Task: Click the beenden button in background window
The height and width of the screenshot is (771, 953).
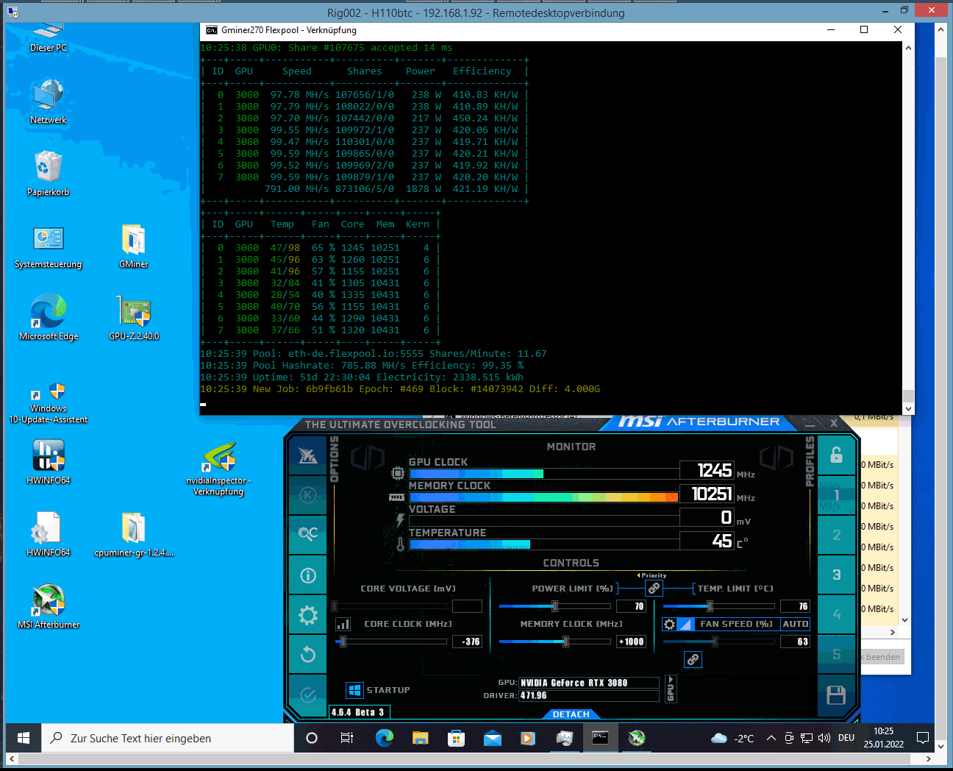Action: (882, 657)
